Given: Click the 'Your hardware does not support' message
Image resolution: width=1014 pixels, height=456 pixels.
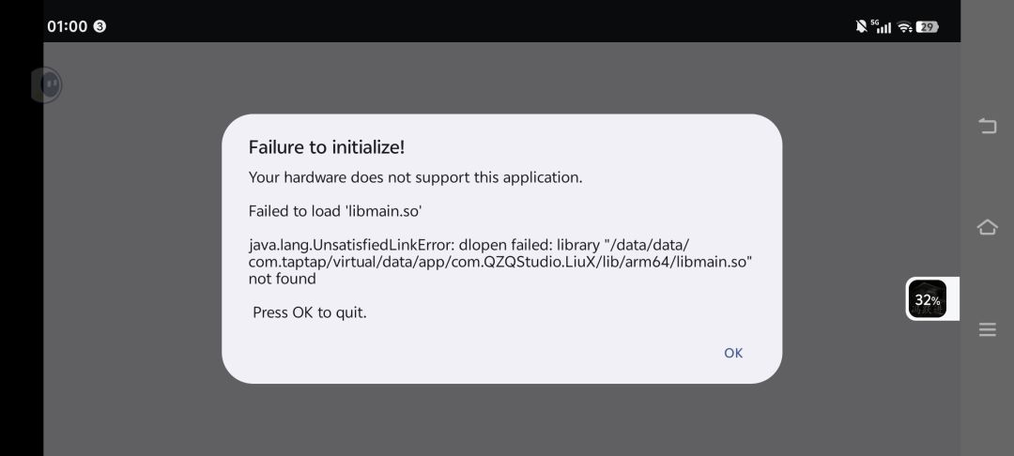Looking at the screenshot, I should [415, 177].
